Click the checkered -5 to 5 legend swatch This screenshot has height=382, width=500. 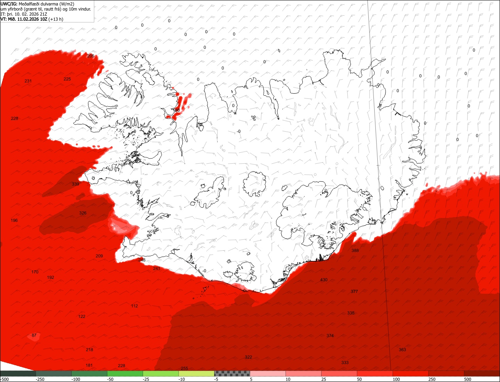232,373
